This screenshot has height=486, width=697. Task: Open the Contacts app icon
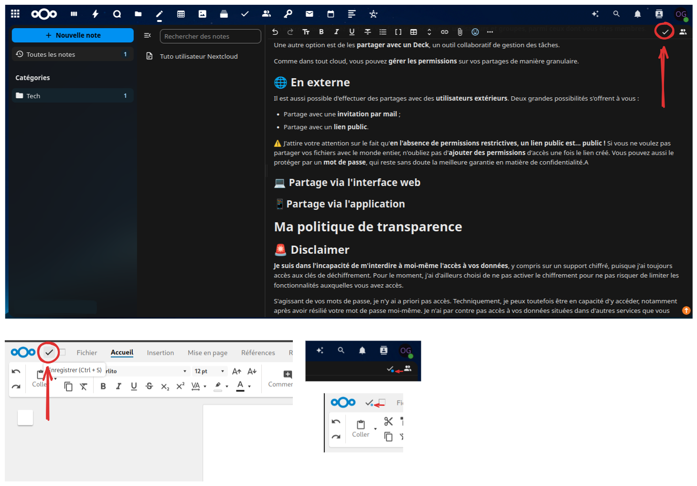[x=266, y=14]
